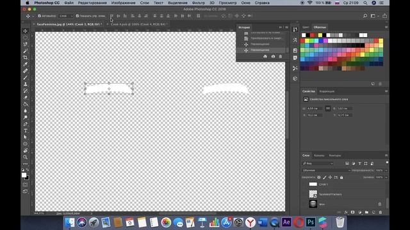Switch to the Коррекция tab
The width and height of the screenshot is (410, 230).
[x=327, y=91]
